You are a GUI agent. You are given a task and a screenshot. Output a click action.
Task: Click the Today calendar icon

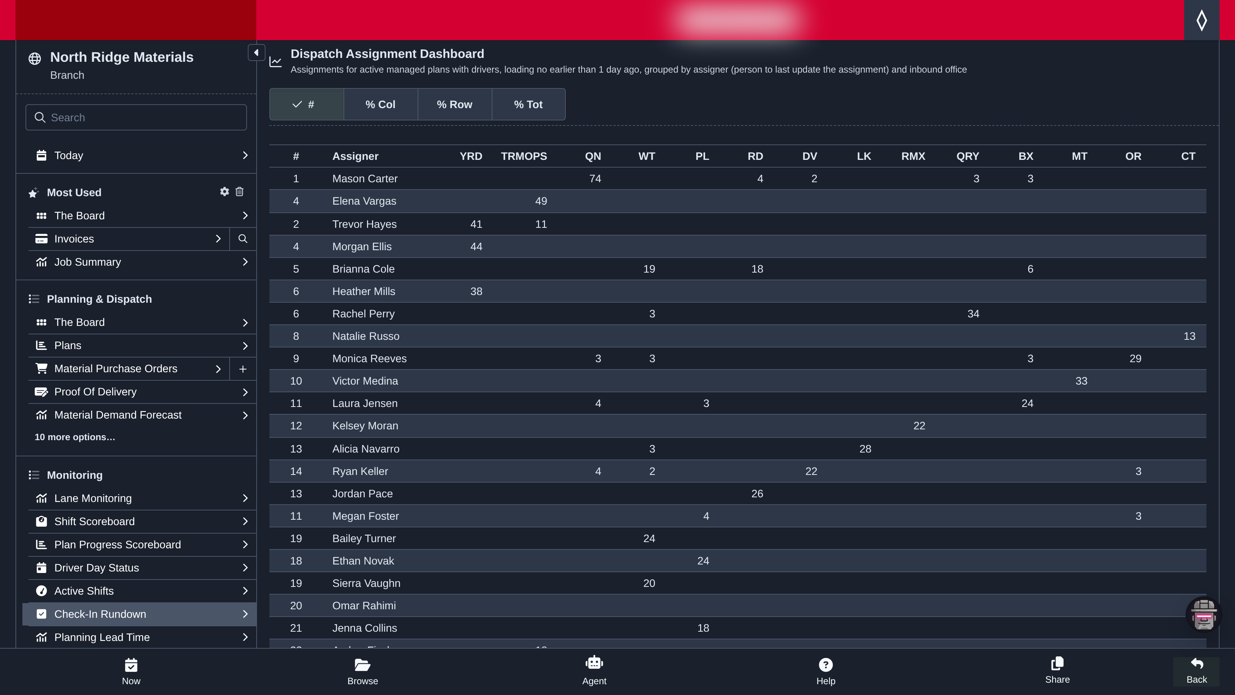(41, 155)
